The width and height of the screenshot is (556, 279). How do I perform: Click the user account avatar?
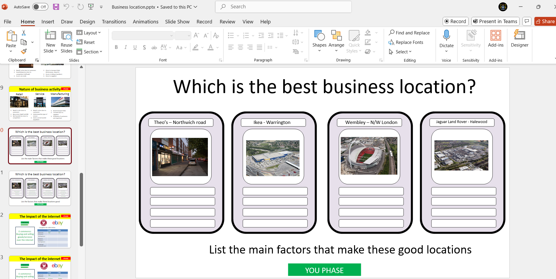503,7
